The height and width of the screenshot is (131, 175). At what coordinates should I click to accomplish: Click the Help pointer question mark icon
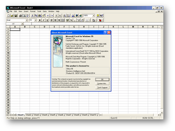(x=102, y=16)
